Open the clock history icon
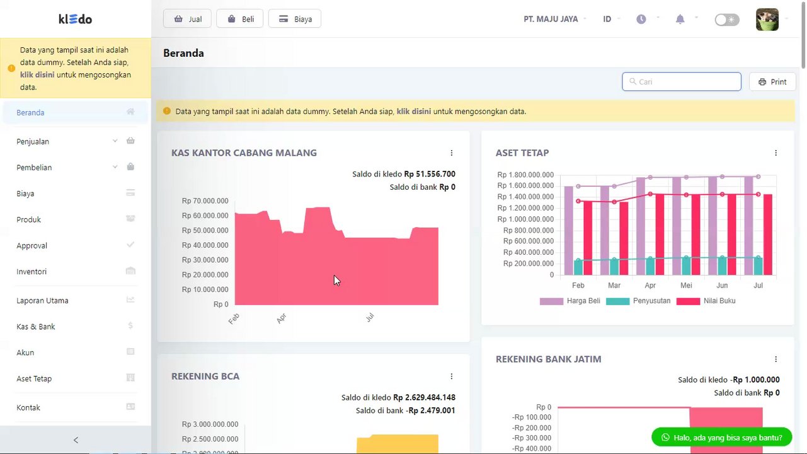The image size is (807, 454). coord(641,19)
